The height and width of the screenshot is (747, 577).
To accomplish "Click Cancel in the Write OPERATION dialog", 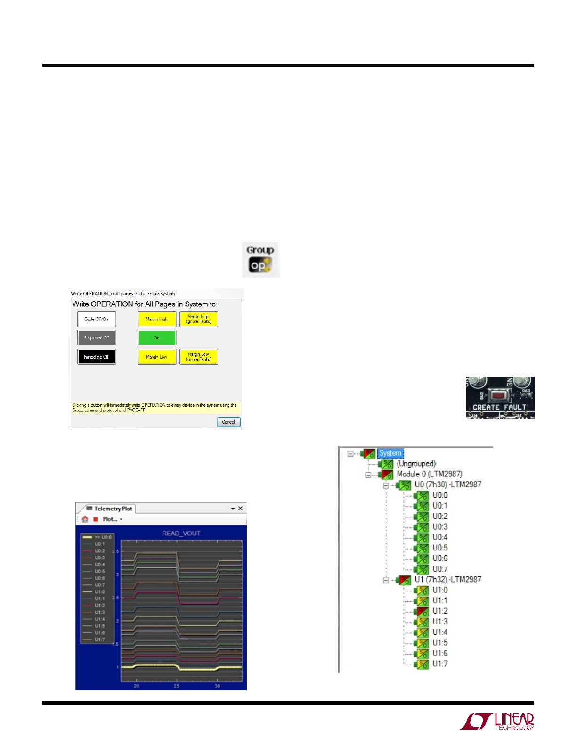I will tap(228, 422).
